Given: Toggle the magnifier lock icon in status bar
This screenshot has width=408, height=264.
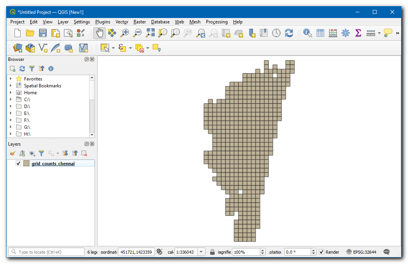Looking at the screenshot, I should click(212, 252).
